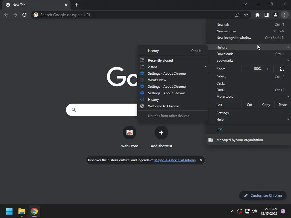Click the Google search box on page

click(102, 110)
